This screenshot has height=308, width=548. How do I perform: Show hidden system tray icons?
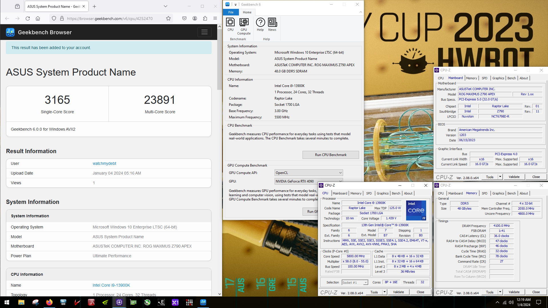click(497, 302)
